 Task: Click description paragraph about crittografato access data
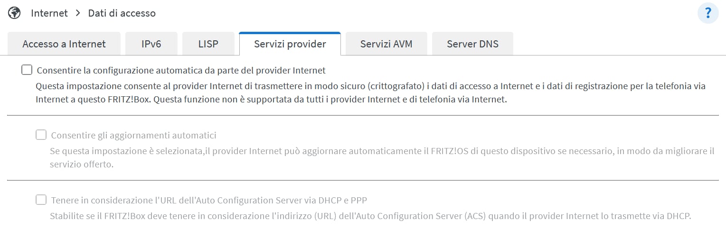pyautogui.click(x=370, y=93)
